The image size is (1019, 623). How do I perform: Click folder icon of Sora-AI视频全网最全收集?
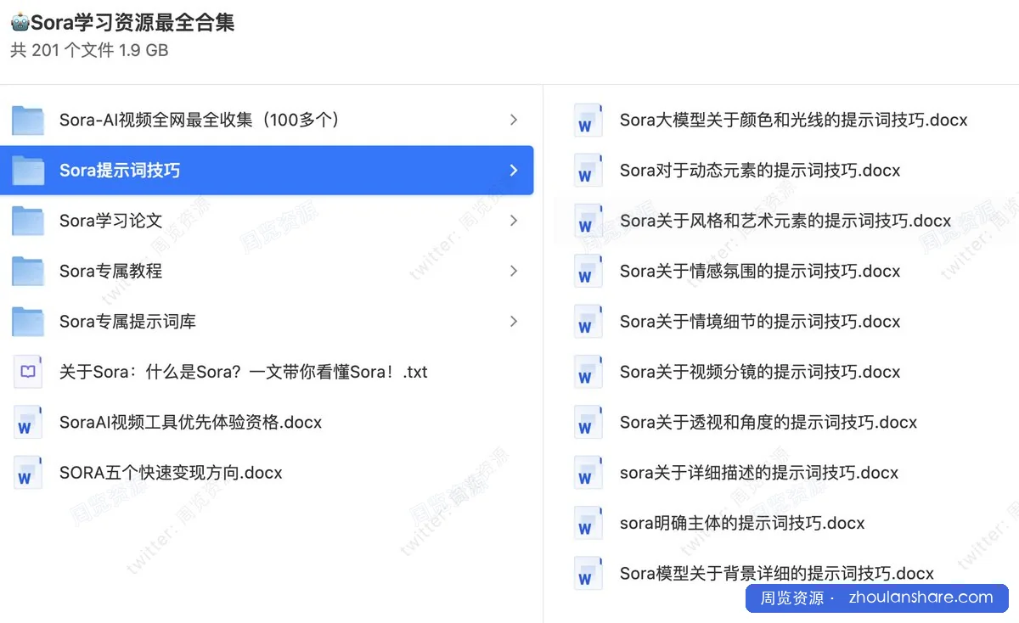(28, 121)
